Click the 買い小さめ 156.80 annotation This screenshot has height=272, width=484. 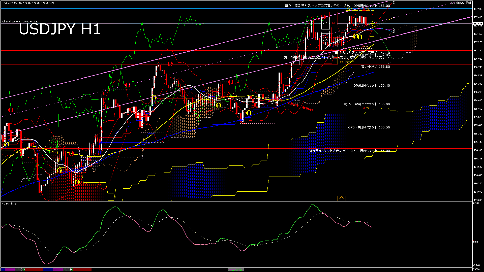click(x=375, y=67)
